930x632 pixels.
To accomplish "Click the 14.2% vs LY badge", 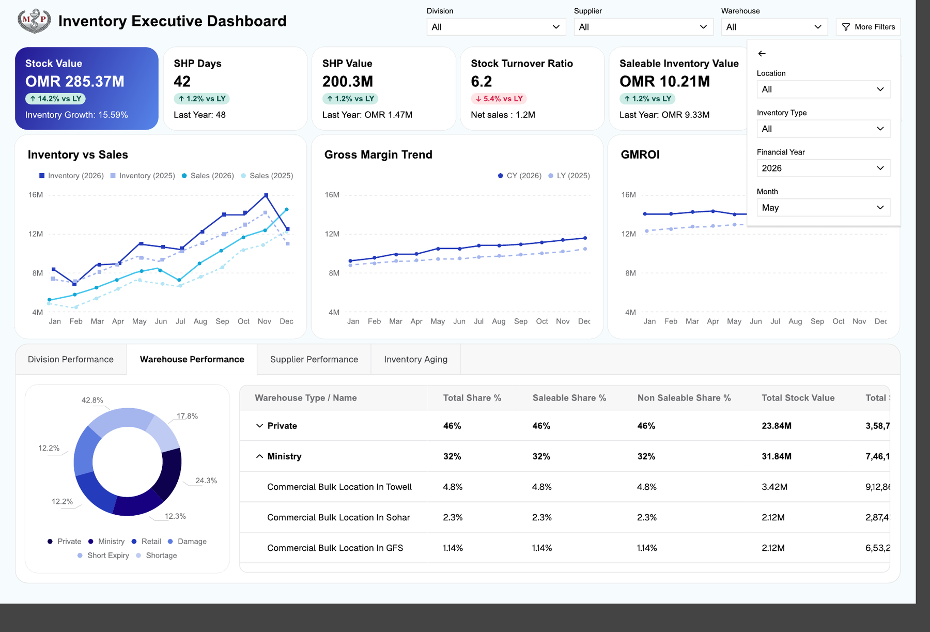I will pos(55,99).
